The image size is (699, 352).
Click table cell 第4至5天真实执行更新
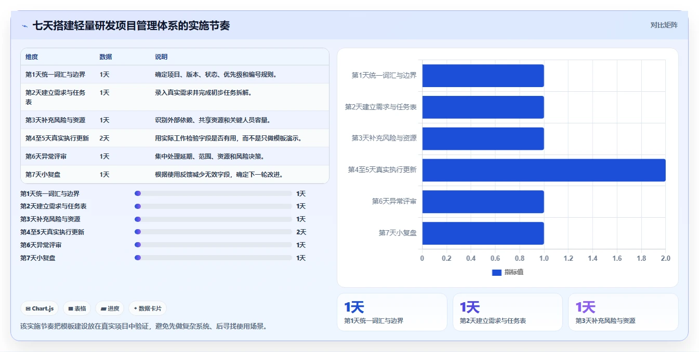pyautogui.click(x=57, y=138)
